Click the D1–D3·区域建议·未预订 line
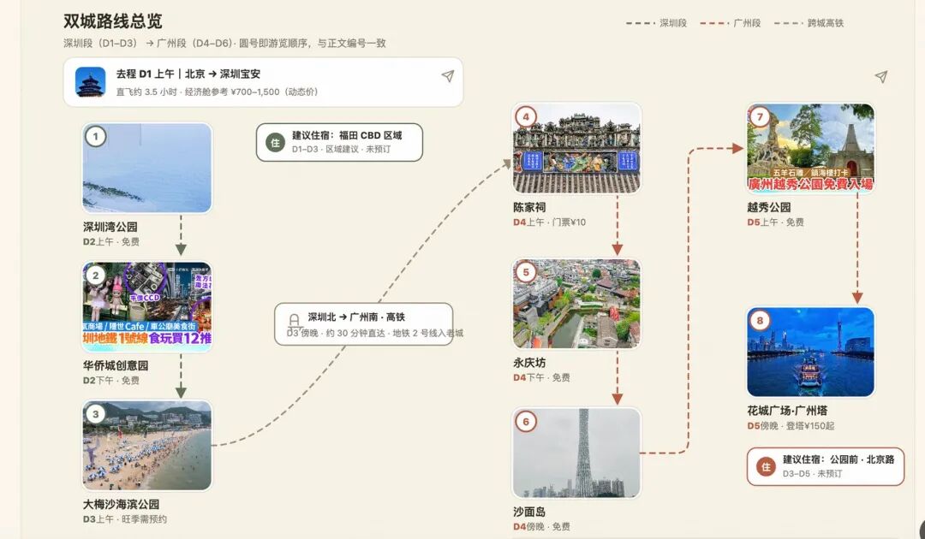925x539 pixels. coord(341,149)
